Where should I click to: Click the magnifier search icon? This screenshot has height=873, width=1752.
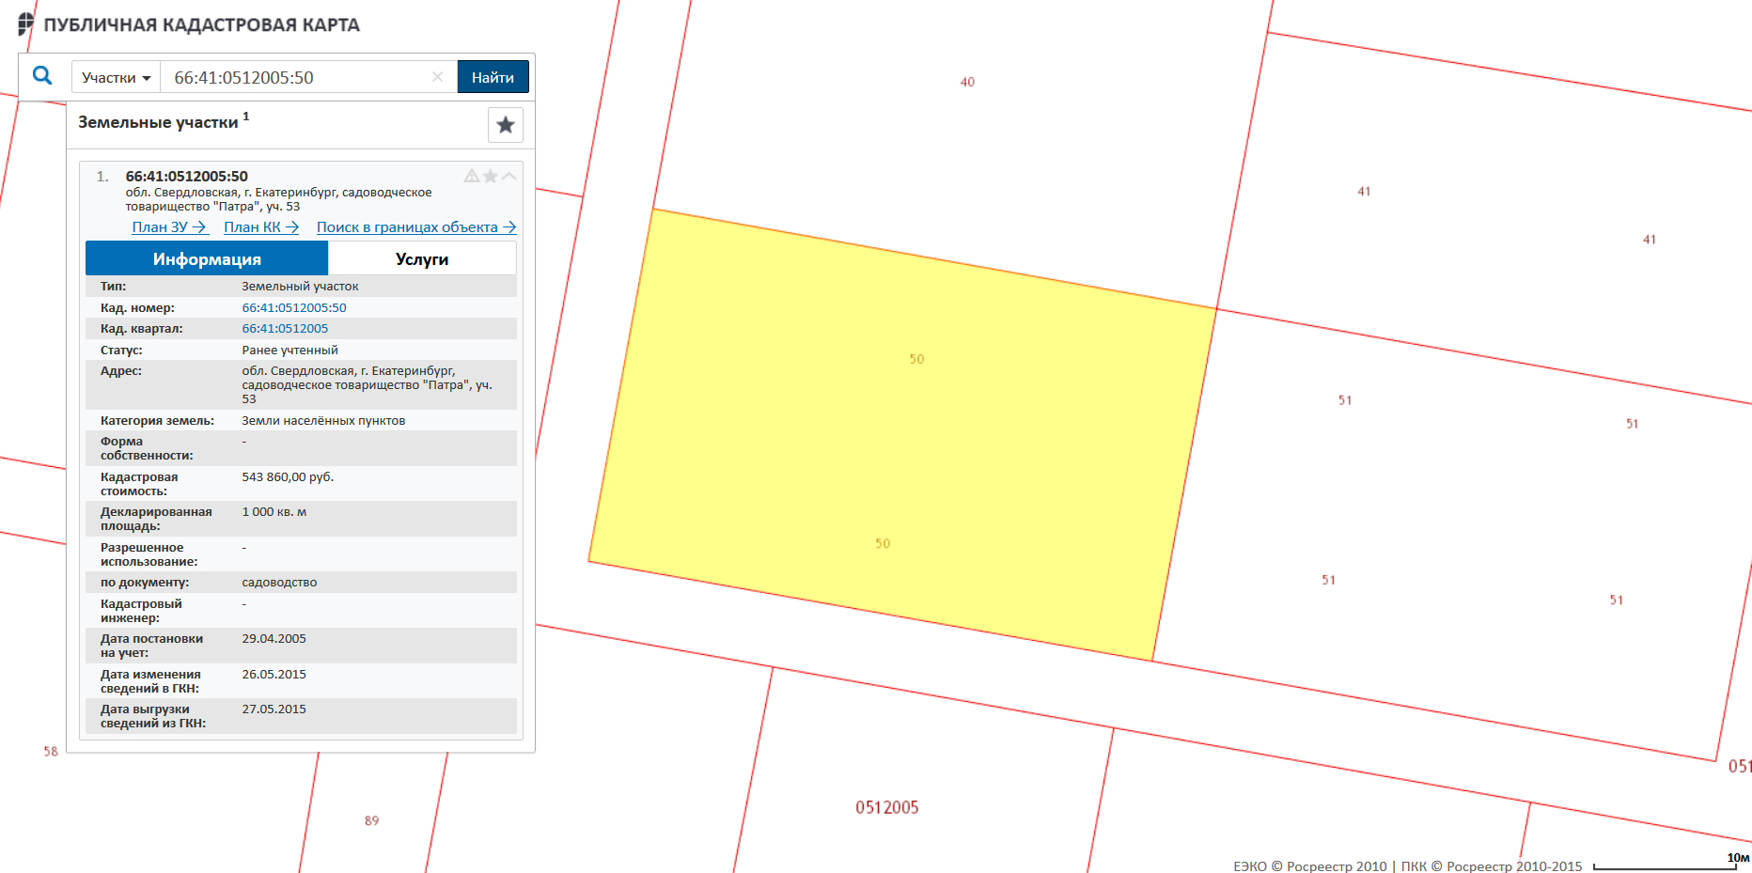tap(42, 76)
